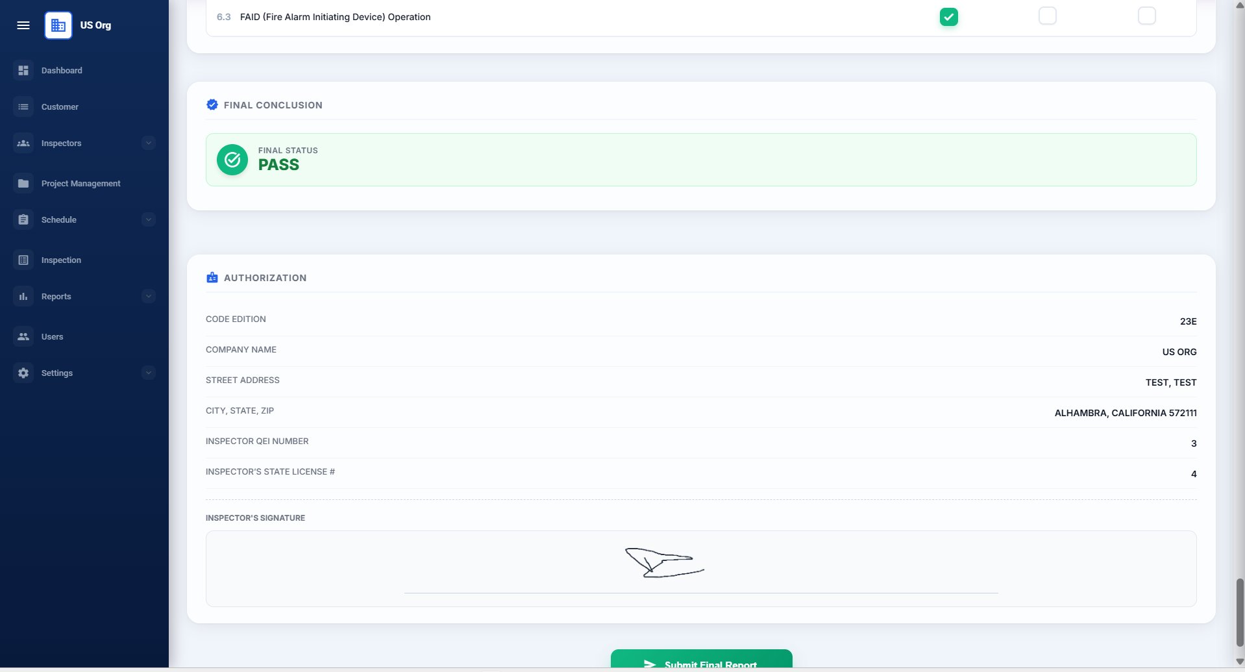
Task: Go to the Customer menu item
Action: click(84, 106)
